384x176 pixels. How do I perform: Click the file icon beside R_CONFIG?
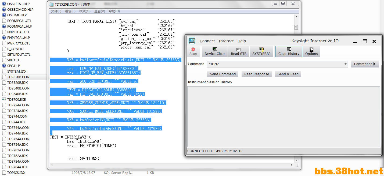pyautogui.click(x=4, y=49)
